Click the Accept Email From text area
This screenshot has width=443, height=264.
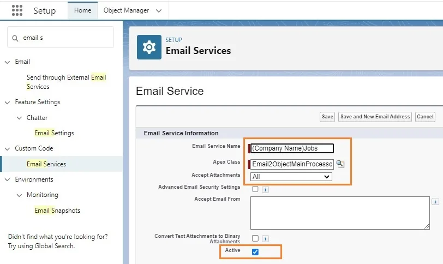tap(340, 213)
